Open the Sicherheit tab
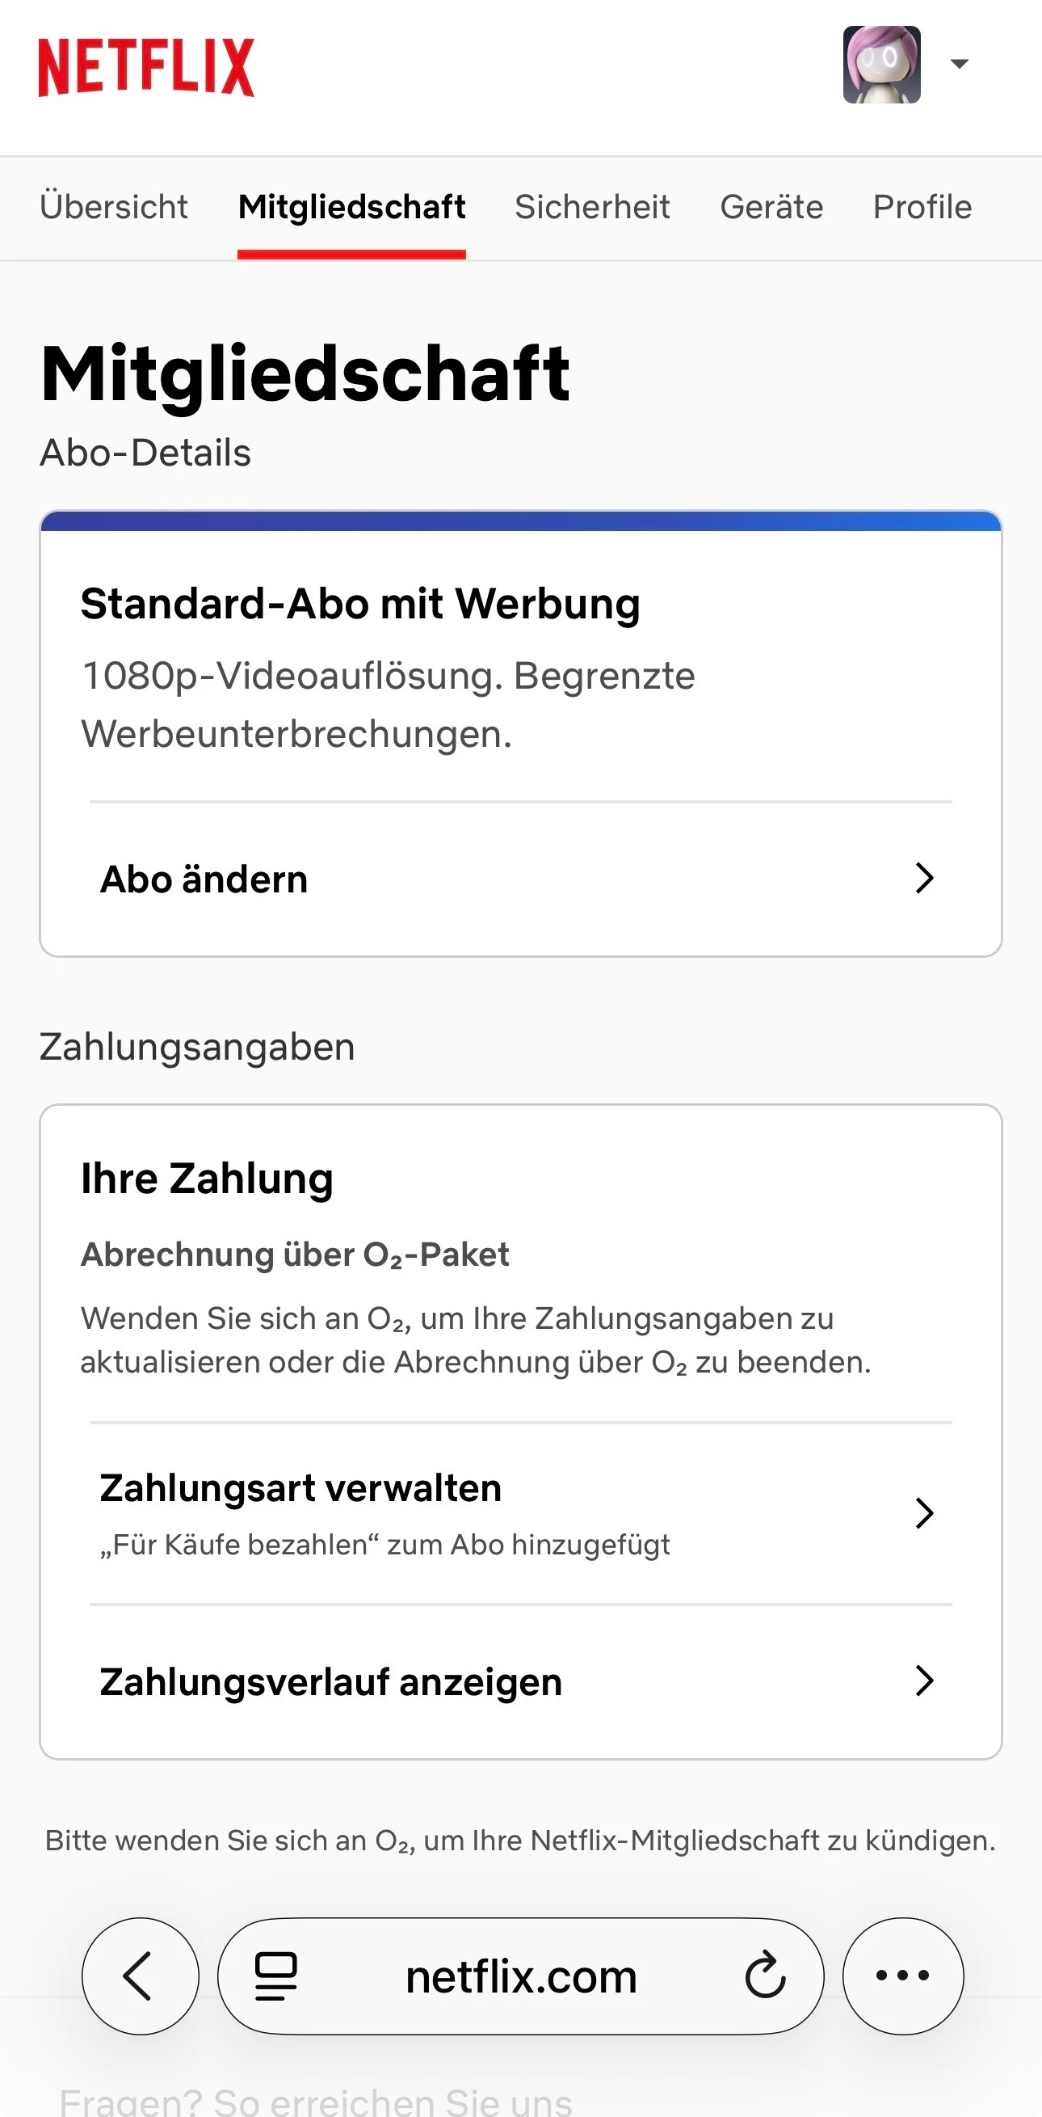 tap(592, 207)
